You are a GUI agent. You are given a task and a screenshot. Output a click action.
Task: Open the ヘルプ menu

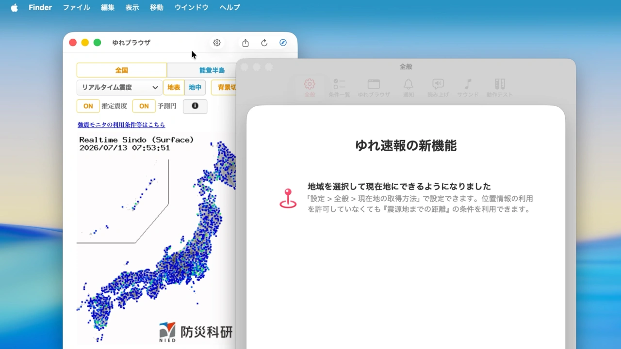(229, 7)
